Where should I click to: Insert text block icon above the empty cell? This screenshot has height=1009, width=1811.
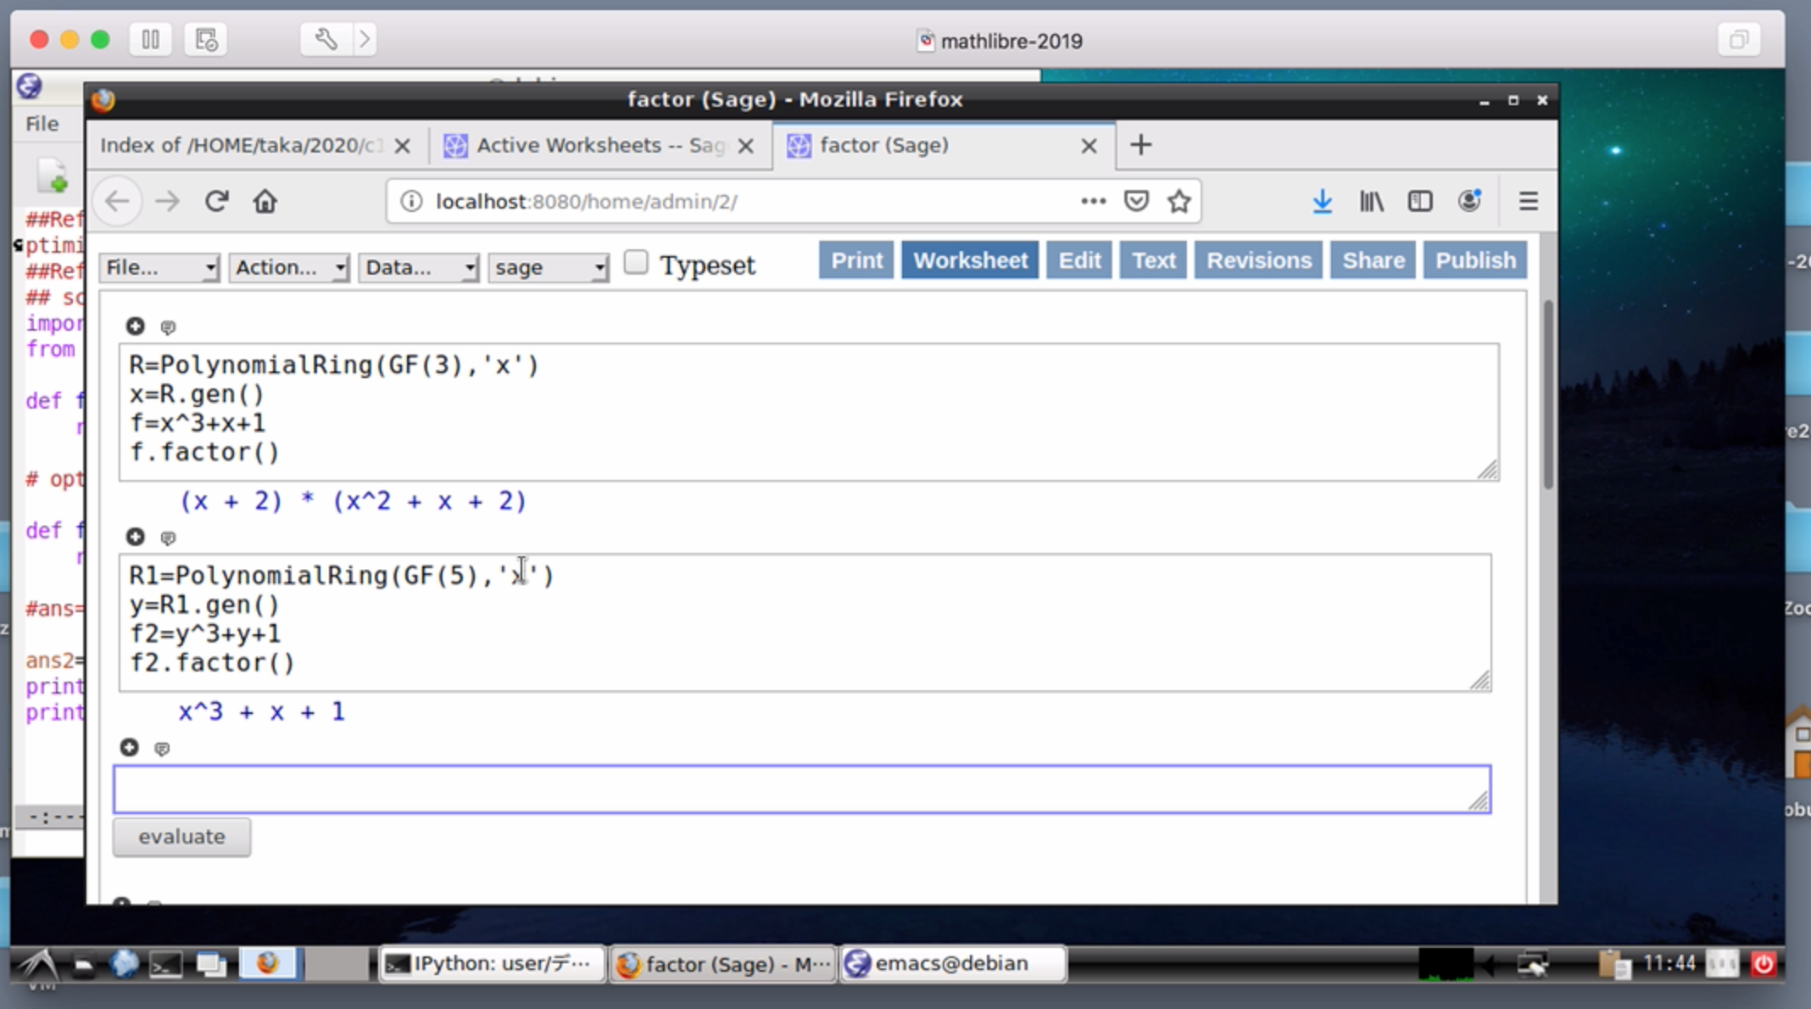(x=162, y=750)
